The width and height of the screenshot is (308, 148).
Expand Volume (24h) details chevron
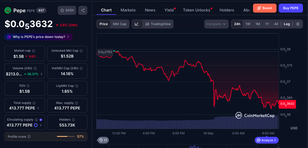(41, 74)
